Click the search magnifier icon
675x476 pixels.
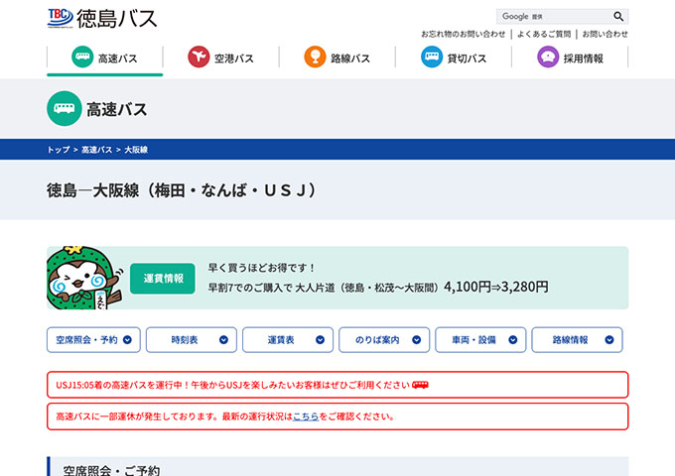618,16
